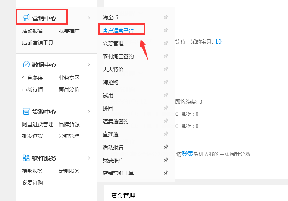This screenshot has height=201, width=288.
Task: Expand the 货源中心 section chevron
Action: click(88, 112)
